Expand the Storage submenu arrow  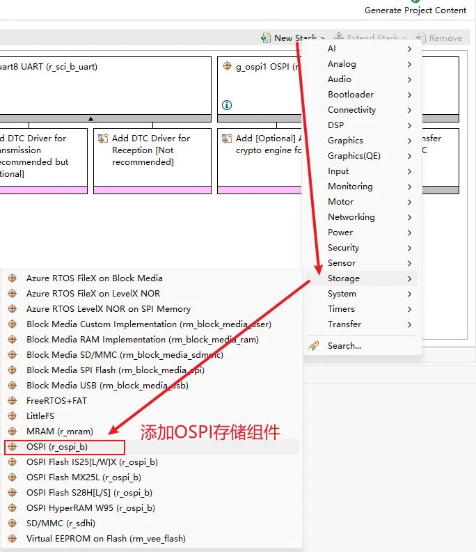point(410,278)
